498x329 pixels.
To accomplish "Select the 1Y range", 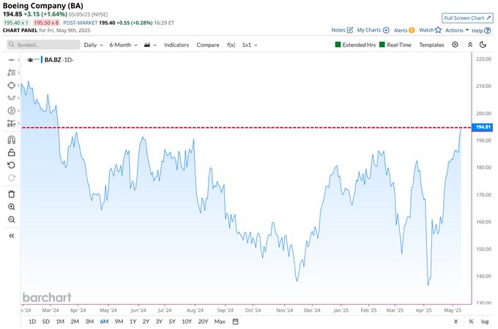I will pyautogui.click(x=133, y=322).
